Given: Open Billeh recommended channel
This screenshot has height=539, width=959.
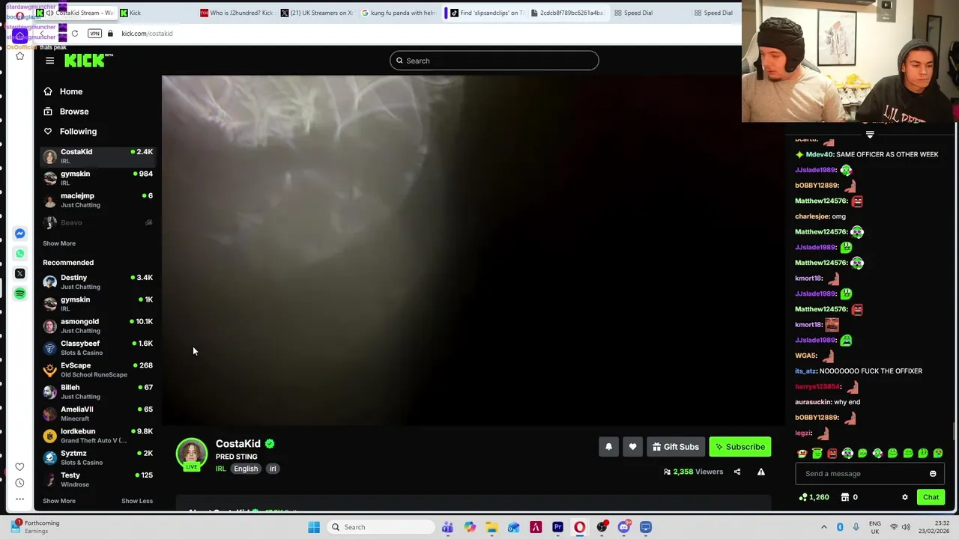Looking at the screenshot, I should (97, 392).
